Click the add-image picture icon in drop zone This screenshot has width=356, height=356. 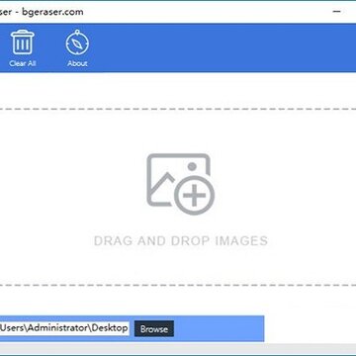pyautogui.click(x=180, y=184)
